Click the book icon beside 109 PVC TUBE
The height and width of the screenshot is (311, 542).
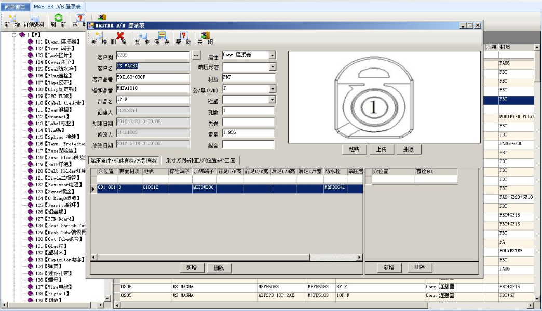[31, 96]
